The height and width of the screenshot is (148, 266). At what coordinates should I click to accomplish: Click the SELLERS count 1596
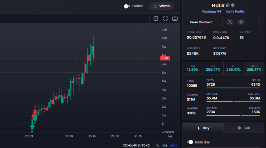coord(256,112)
